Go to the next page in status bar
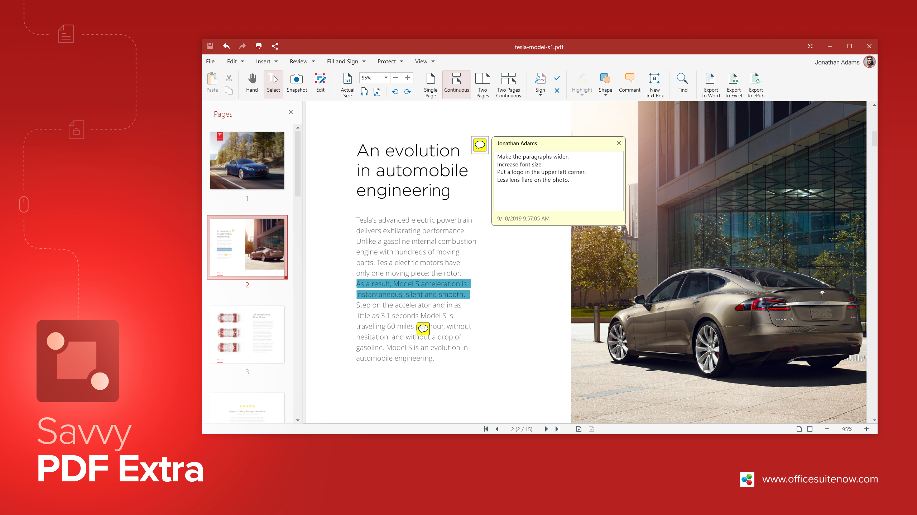Viewport: 917px width, 515px height. pos(546,429)
